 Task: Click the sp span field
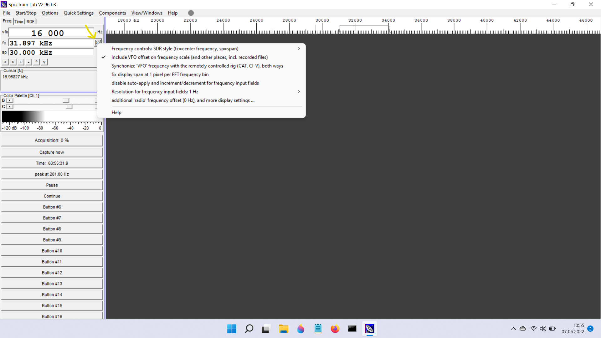click(x=51, y=53)
